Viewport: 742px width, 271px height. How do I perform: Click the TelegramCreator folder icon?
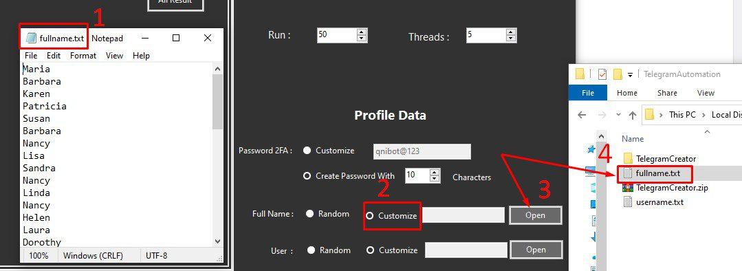(628, 158)
